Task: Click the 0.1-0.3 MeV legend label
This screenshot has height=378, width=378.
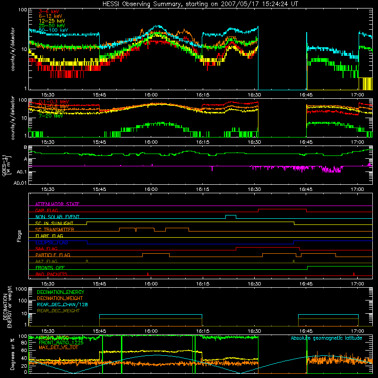Action: pyautogui.click(x=54, y=102)
